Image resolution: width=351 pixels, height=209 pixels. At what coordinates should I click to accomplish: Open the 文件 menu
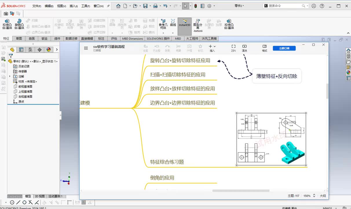pyautogui.click(x=36, y=6)
